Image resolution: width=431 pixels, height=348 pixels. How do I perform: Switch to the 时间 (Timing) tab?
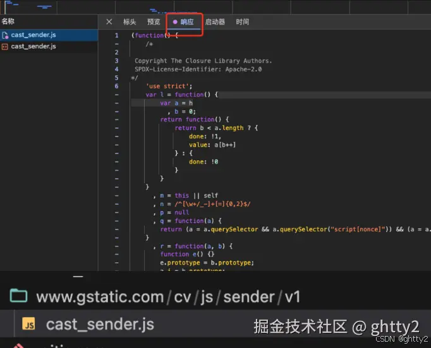(243, 22)
